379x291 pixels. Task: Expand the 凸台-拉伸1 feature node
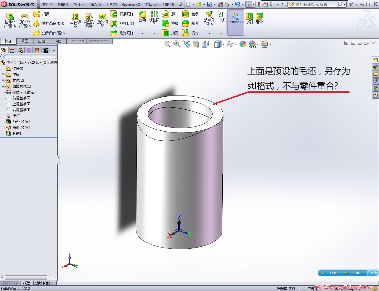(x=3, y=122)
